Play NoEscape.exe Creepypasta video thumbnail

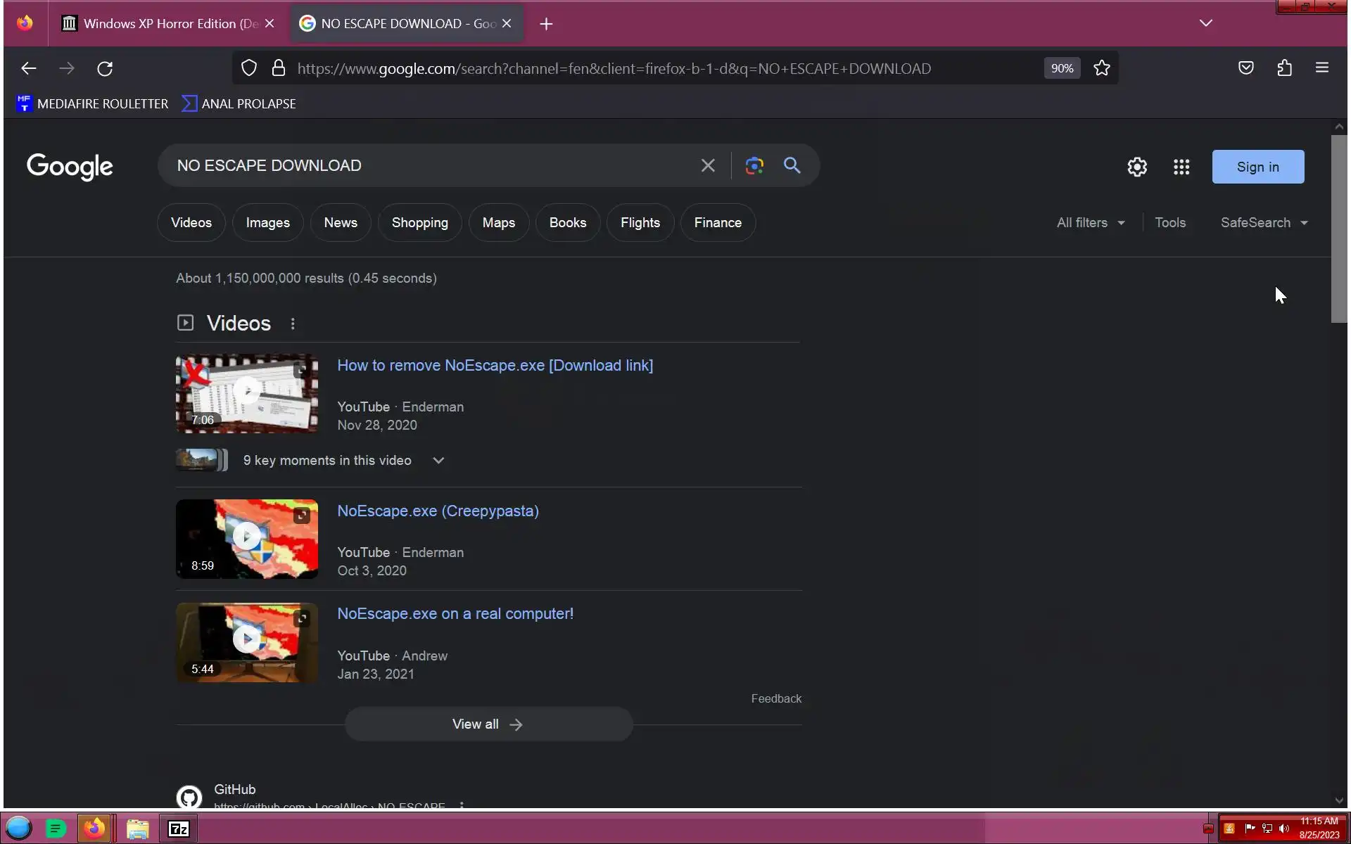pos(247,539)
